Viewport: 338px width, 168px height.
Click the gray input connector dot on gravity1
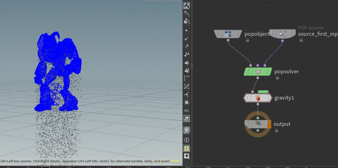(253, 92)
